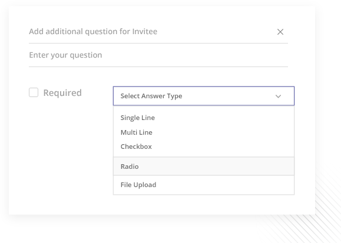The image size is (341, 243).
Task: Choose Single Line answer type
Action: click(204, 118)
